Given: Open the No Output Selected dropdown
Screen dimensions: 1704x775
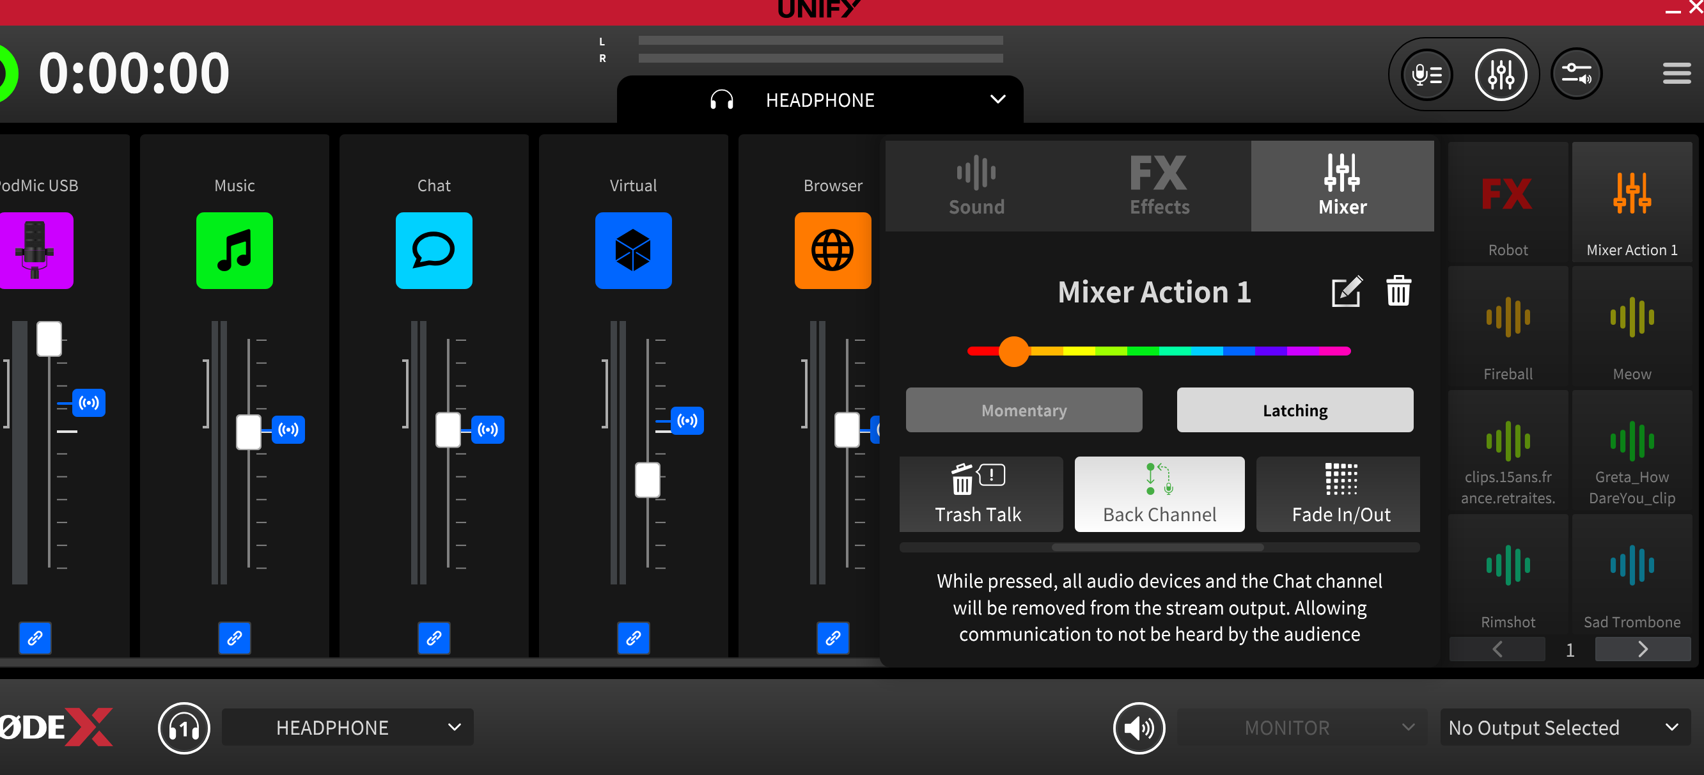Looking at the screenshot, I should click(x=1566, y=728).
